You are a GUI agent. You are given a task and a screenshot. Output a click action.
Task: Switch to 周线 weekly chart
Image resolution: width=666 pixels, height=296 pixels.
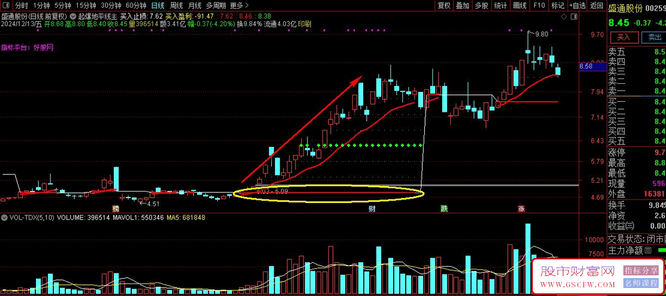(x=176, y=5)
